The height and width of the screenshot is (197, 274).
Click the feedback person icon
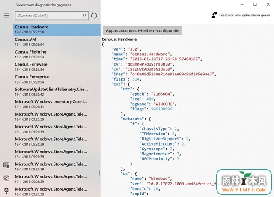pyautogui.click(x=214, y=15)
